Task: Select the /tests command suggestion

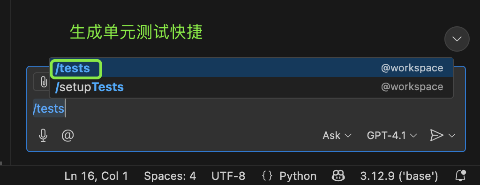Action: pos(251,68)
